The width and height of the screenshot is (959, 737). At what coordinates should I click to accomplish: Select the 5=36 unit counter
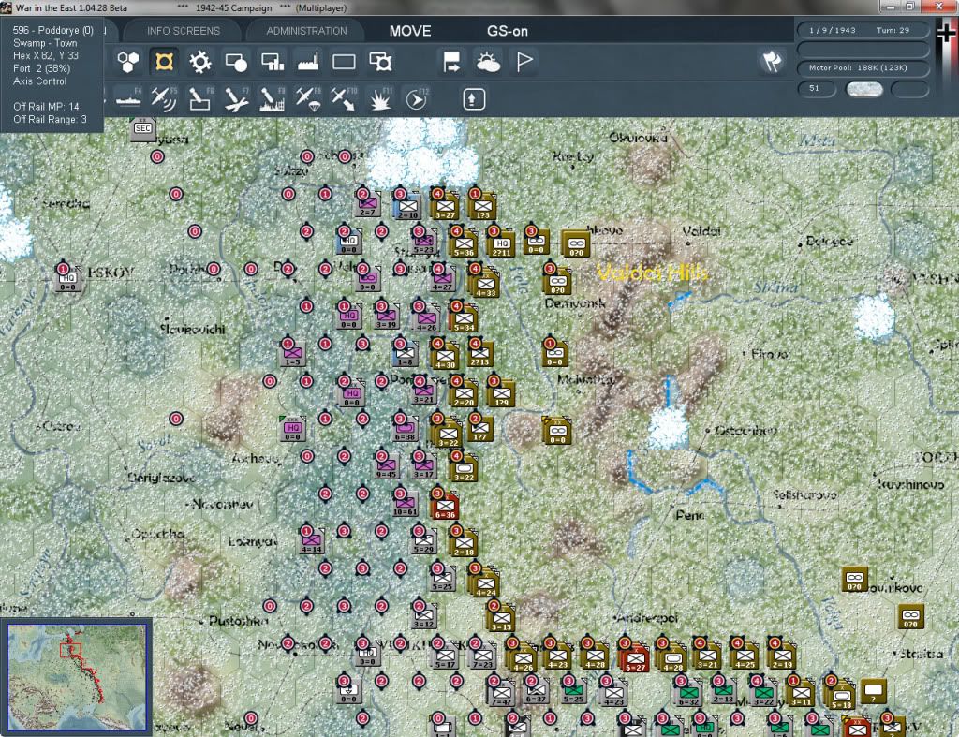coord(465,243)
